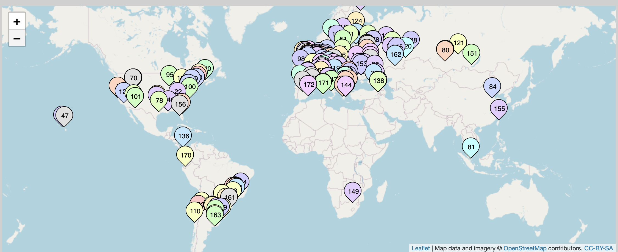Click the yellow marker labeled 170
The height and width of the screenshot is (252, 618).
tap(185, 155)
